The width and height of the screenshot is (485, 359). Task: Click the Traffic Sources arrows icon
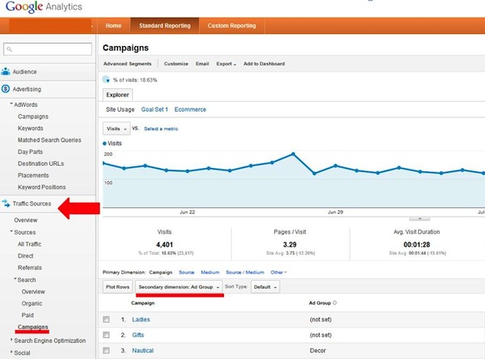(x=6, y=203)
